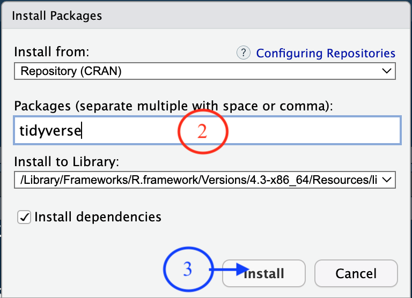Open the Configuring Repositories link

click(x=326, y=54)
